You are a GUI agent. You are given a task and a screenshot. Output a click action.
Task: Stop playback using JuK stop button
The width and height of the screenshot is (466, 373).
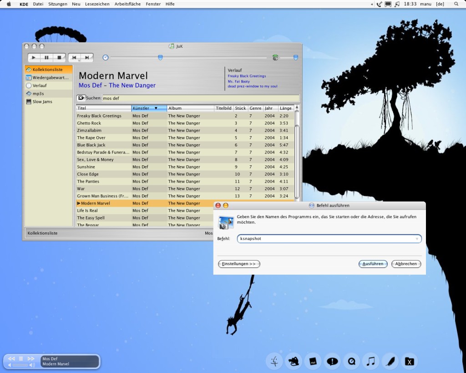59,58
